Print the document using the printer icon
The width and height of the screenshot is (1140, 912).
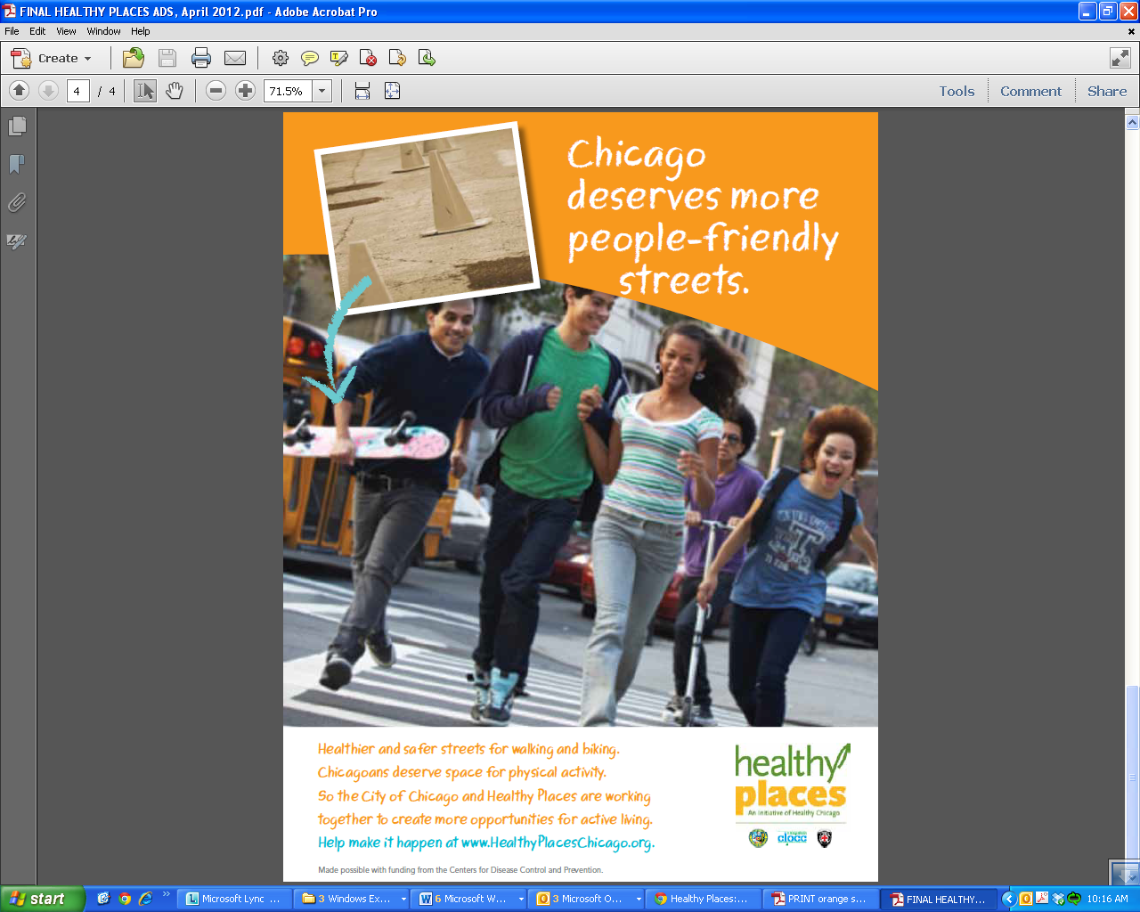tap(201, 58)
